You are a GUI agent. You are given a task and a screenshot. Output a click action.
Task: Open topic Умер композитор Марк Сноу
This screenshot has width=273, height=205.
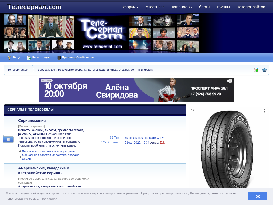coord(144,138)
